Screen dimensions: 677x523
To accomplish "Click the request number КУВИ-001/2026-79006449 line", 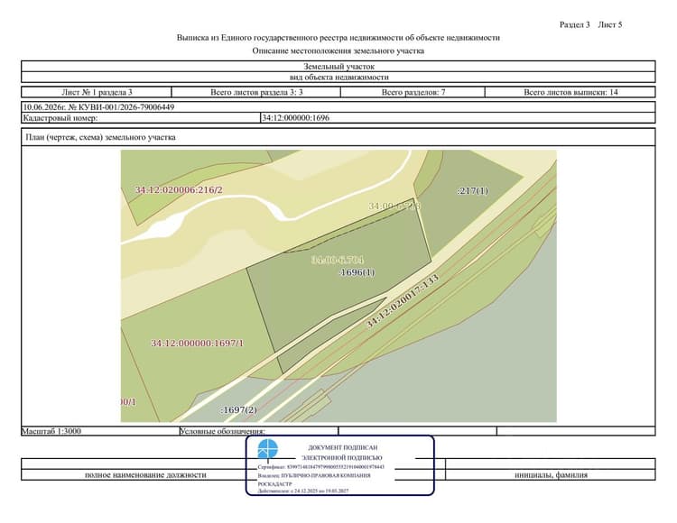I will [98, 107].
